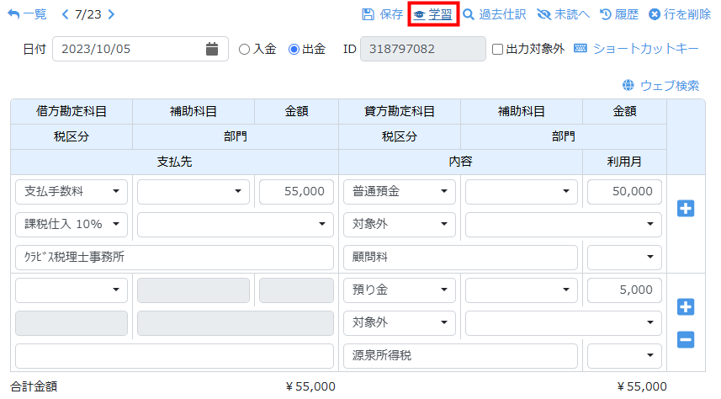Go back to 一覧 list

[27, 14]
